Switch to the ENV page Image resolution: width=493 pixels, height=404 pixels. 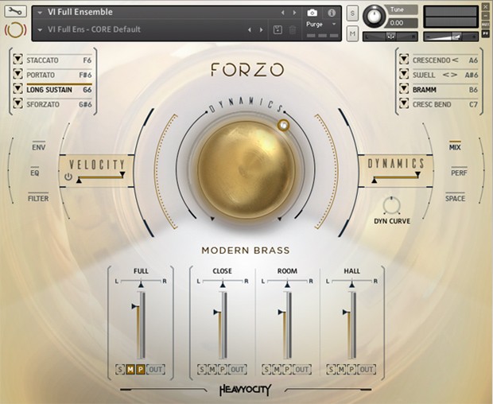tap(39, 147)
